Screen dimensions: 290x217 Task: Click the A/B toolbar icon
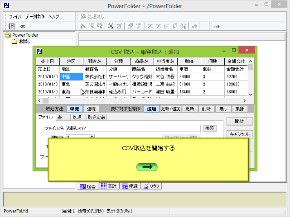(x=183, y=26)
